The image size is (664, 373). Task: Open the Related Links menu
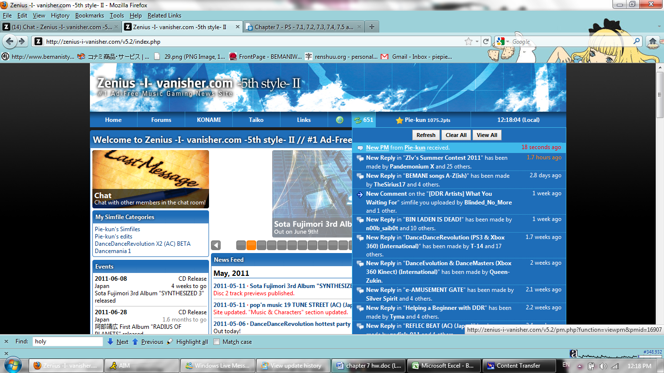164,16
